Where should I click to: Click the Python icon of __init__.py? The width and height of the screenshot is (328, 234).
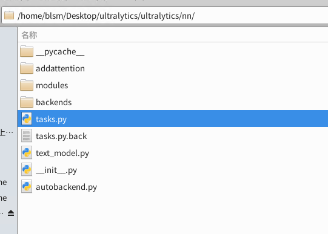pyautogui.click(x=27, y=169)
